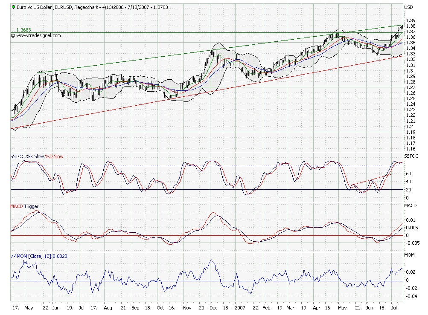Click the USD label above the price axis
This screenshot has width=428, height=315.
408,7
